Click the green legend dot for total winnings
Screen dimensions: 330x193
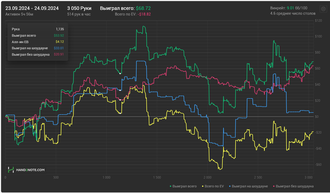point(171,186)
